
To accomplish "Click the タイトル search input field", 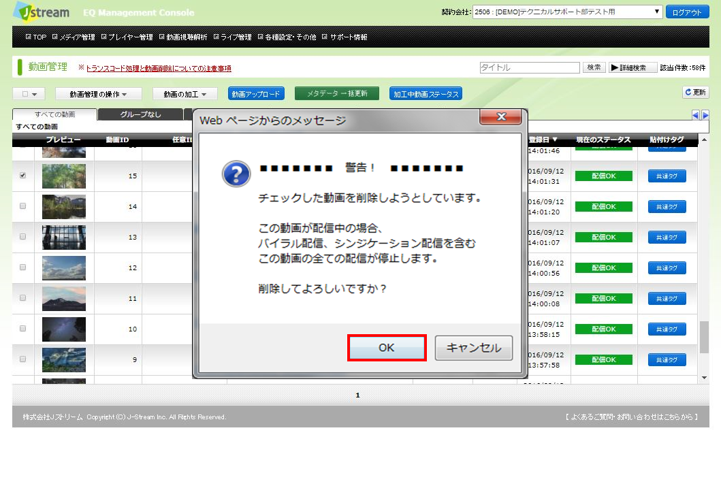I will [x=530, y=67].
